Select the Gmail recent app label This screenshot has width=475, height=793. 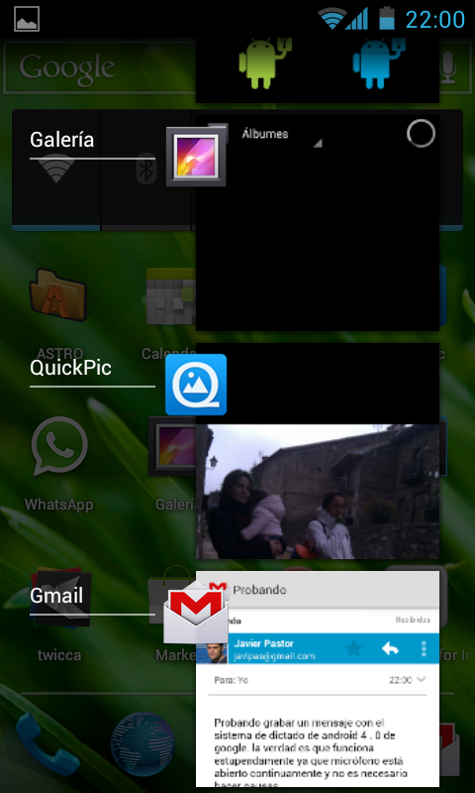pos(56,596)
